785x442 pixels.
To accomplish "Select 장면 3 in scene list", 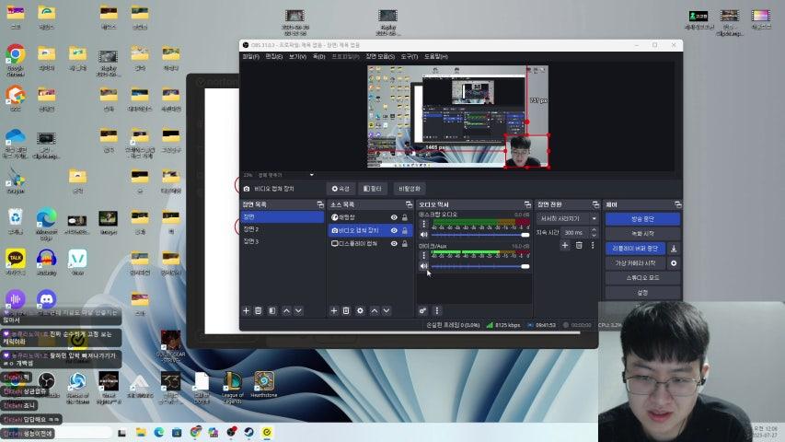I will tap(283, 241).
